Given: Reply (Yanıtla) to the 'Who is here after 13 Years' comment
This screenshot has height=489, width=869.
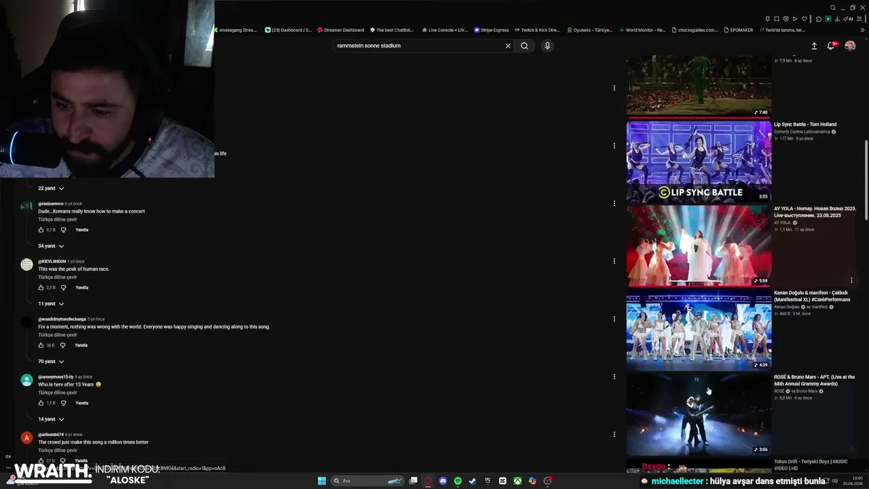Looking at the screenshot, I should click(x=81, y=403).
